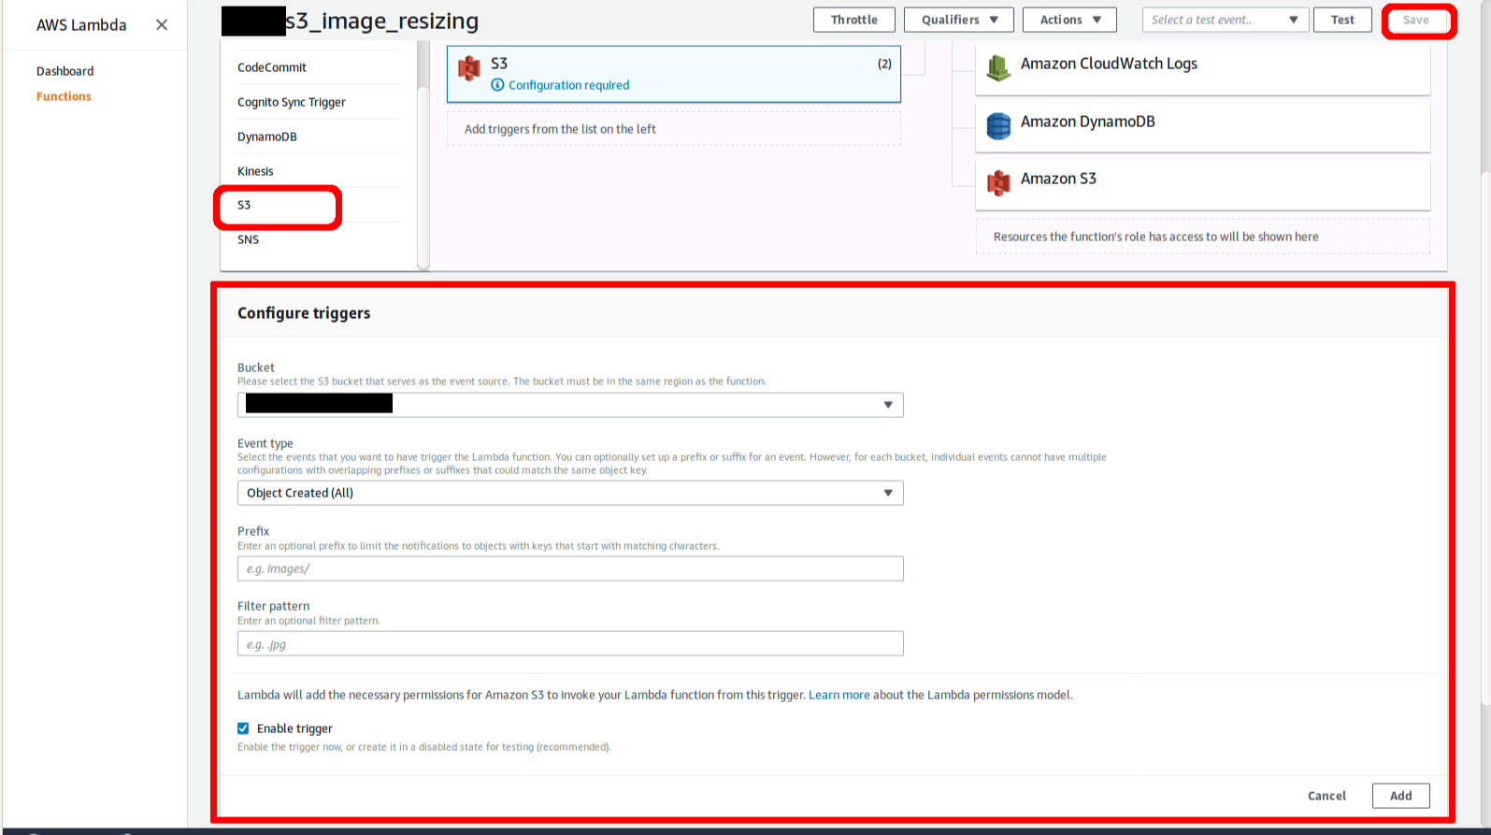The width and height of the screenshot is (1491, 835).
Task: Click the Throttle button
Action: tap(854, 20)
